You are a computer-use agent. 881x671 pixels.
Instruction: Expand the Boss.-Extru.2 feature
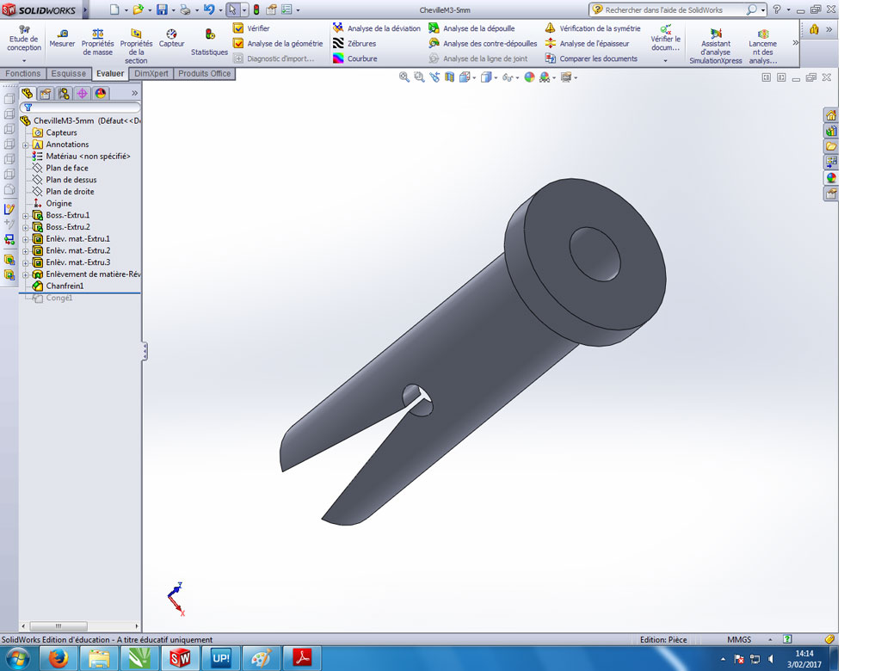25,228
